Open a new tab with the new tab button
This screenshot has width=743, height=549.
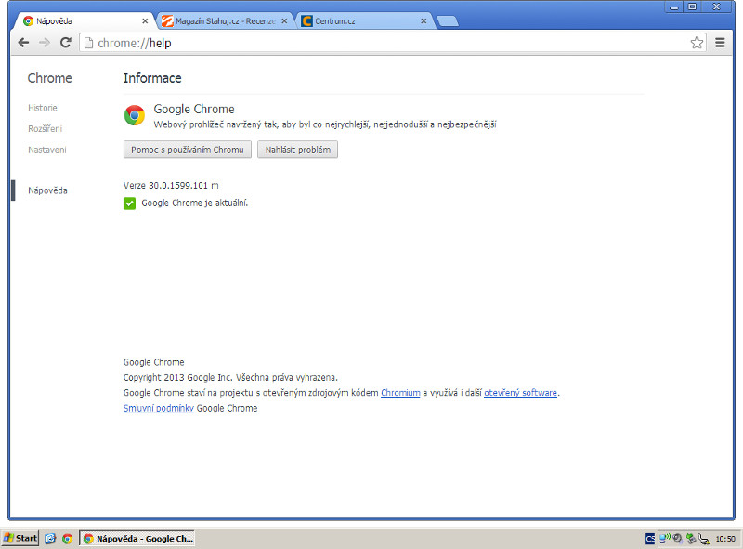(447, 20)
